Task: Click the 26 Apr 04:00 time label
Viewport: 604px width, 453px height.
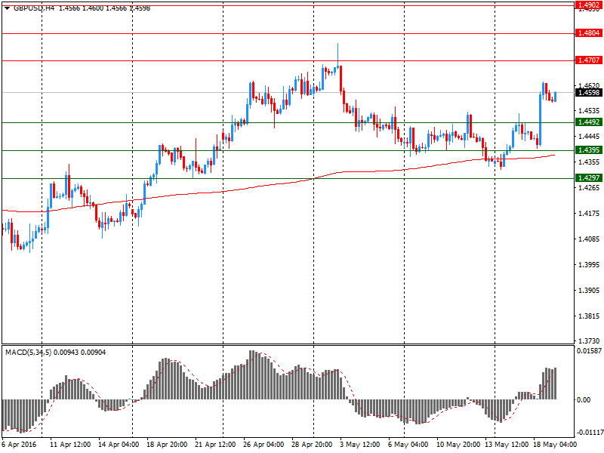Action: tap(263, 445)
